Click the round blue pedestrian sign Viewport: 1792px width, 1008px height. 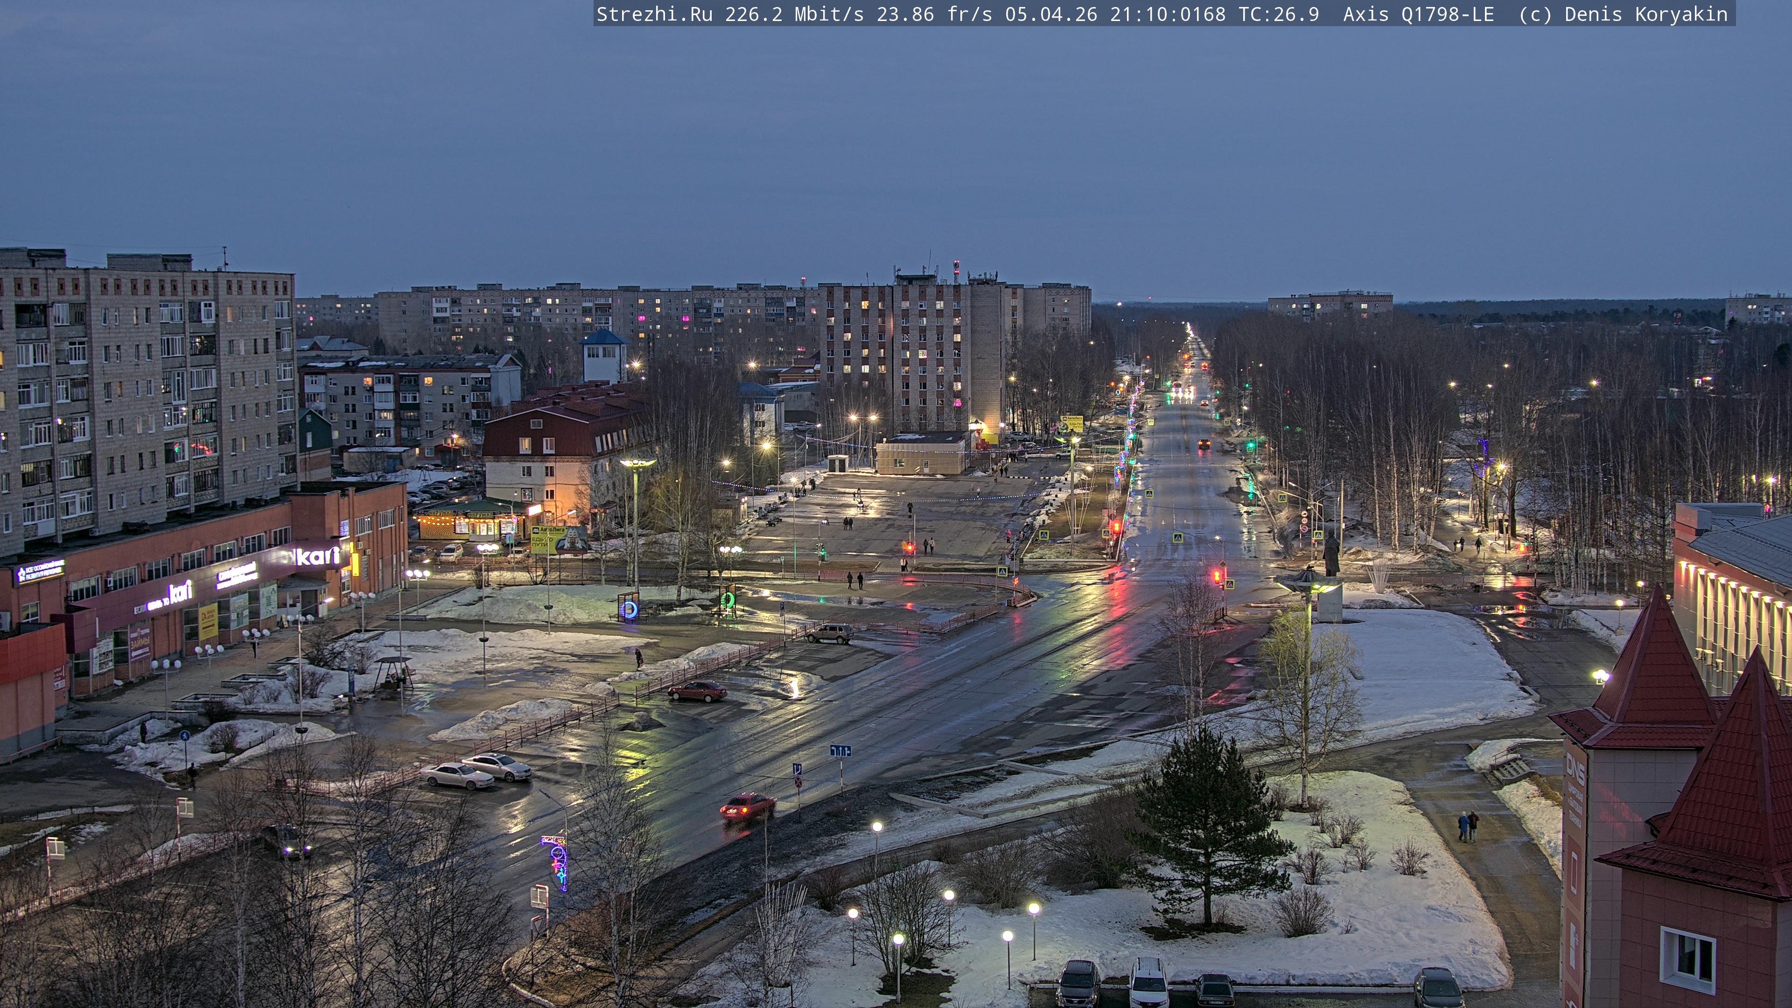pos(184,735)
